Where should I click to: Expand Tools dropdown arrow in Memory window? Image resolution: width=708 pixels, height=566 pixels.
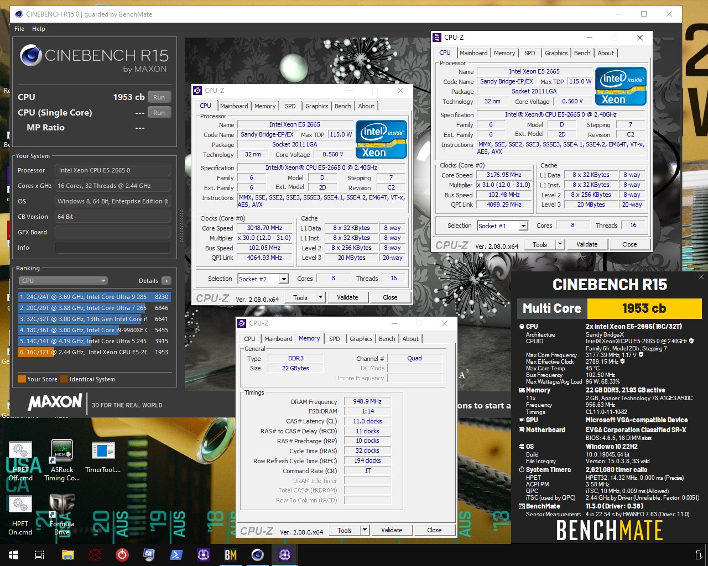click(365, 530)
